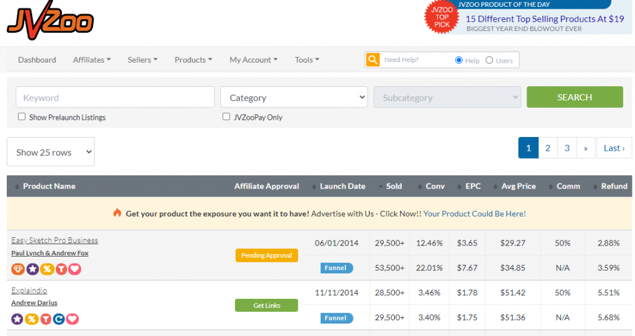Click the JVZoo logo
Viewport: 635px width, 336px height.
pos(50,20)
